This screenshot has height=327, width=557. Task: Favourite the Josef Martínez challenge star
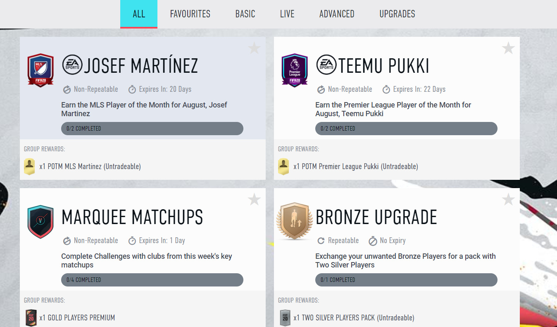coord(254,48)
